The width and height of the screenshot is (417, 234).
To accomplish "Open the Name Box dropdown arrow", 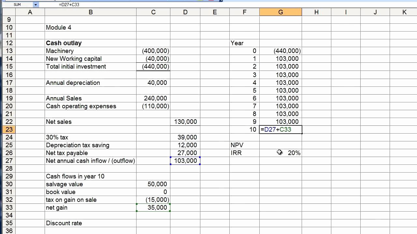I will point(36,5).
